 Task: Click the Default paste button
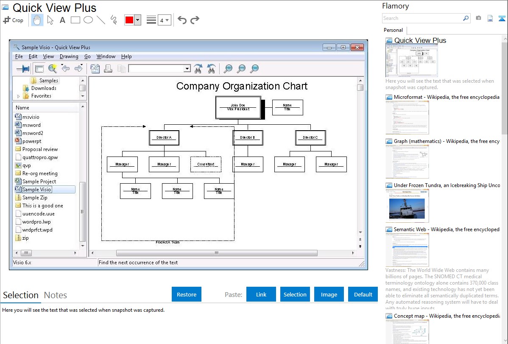click(x=363, y=294)
